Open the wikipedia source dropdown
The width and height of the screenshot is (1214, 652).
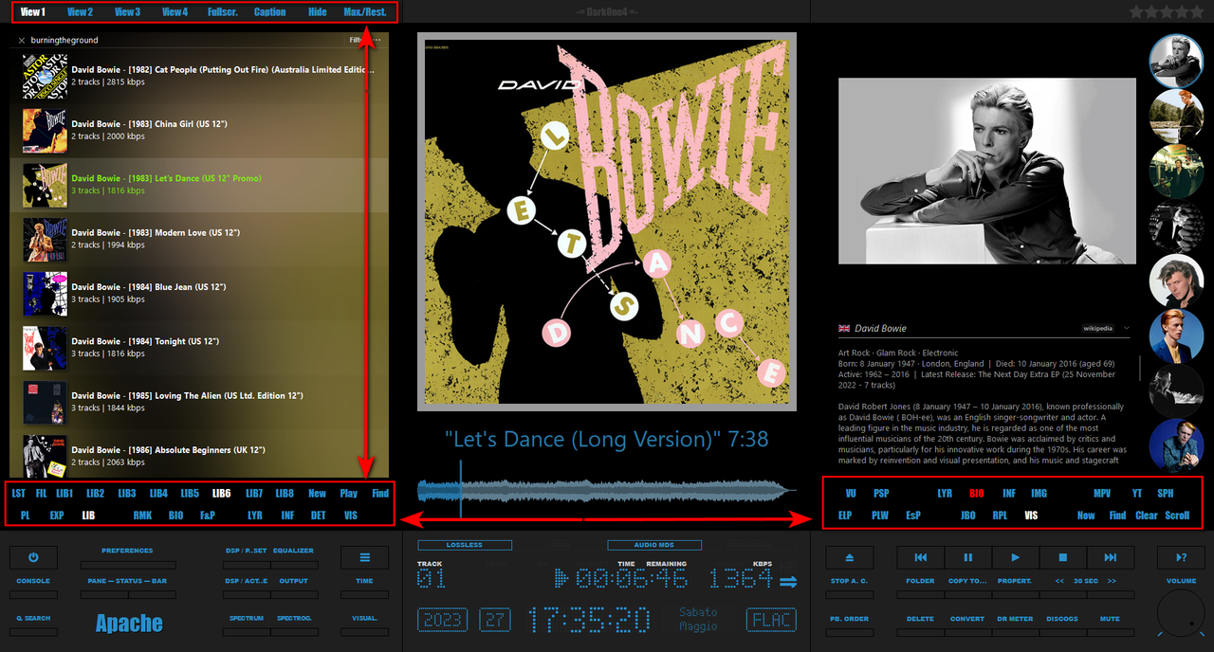pyautogui.click(x=1108, y=328)
